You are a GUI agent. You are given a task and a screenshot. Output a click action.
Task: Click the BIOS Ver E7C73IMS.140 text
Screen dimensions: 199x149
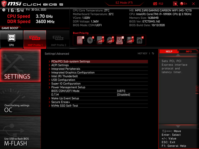point(145,22)
